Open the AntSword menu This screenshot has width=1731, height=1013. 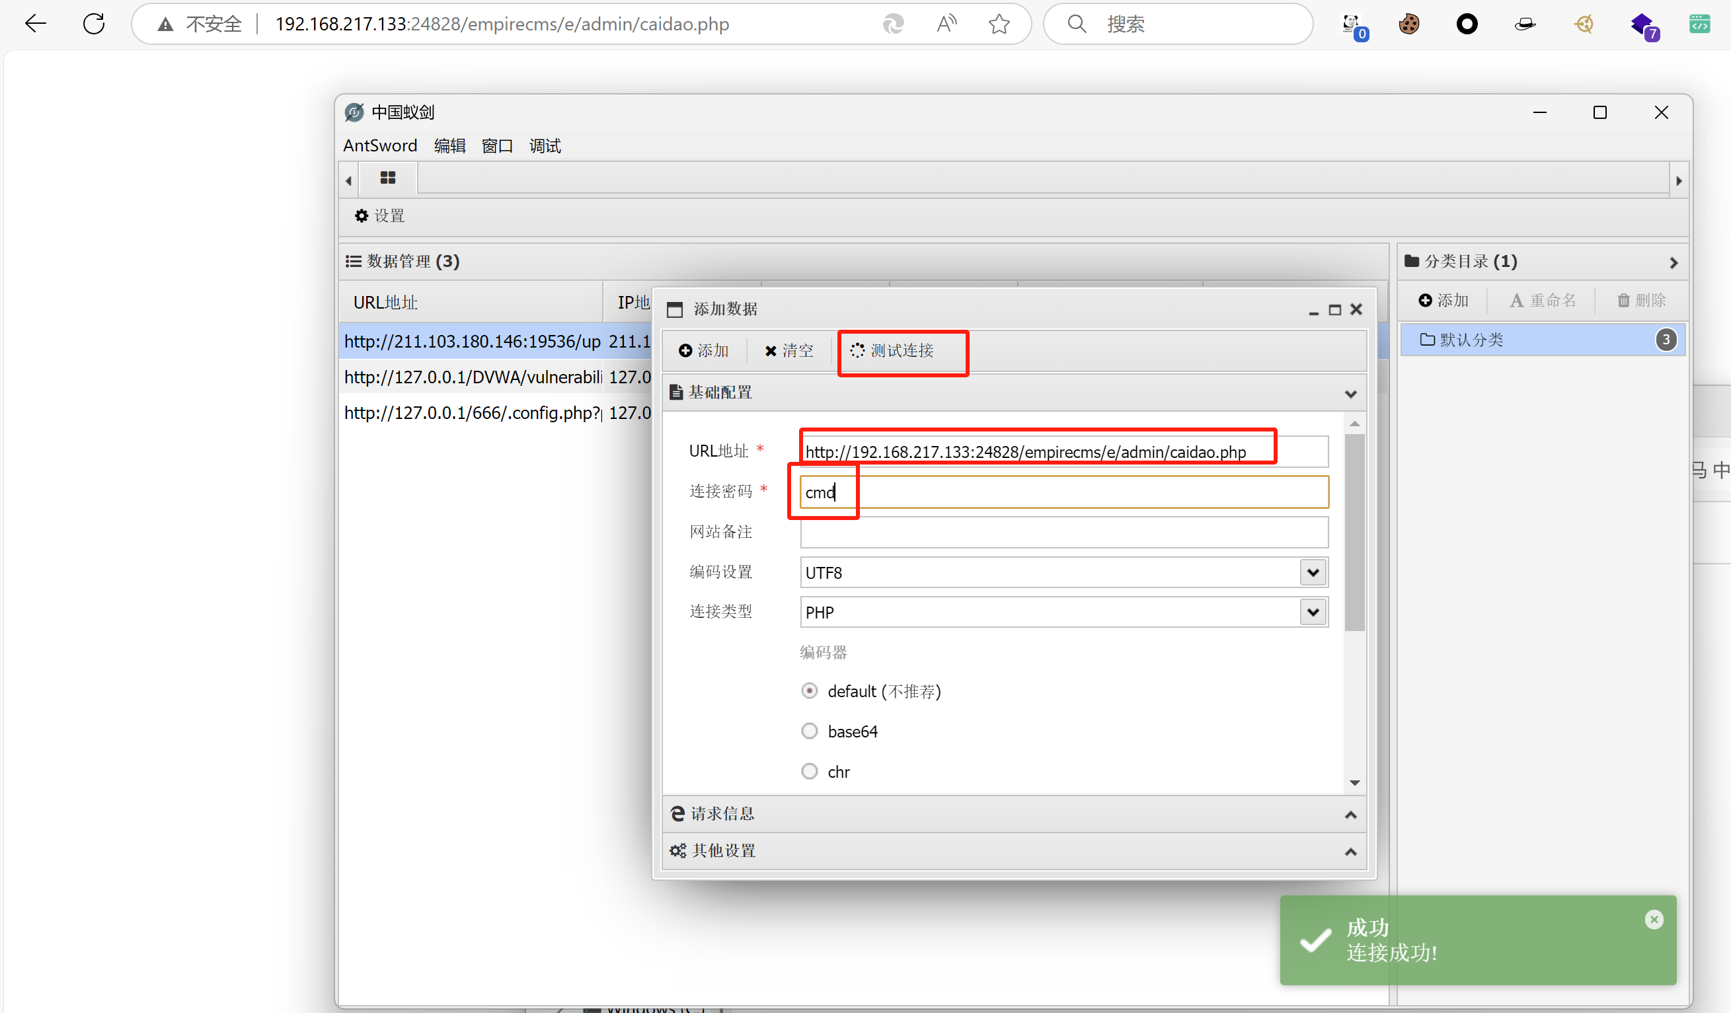click(380, 145)
